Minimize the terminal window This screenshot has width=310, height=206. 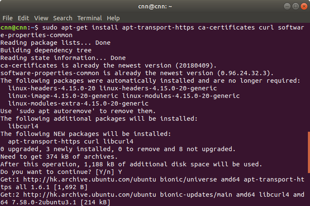(287, 6)
